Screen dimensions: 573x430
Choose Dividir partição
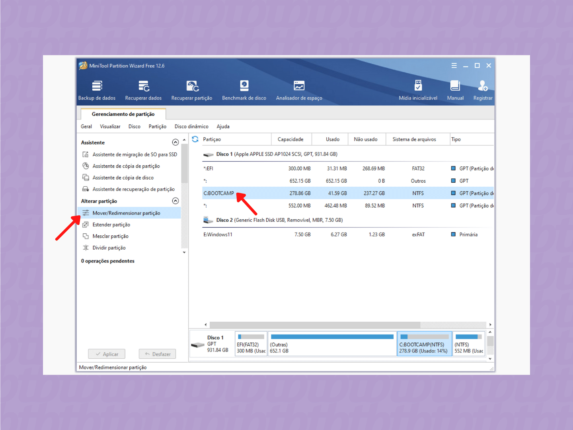point(104,248)
